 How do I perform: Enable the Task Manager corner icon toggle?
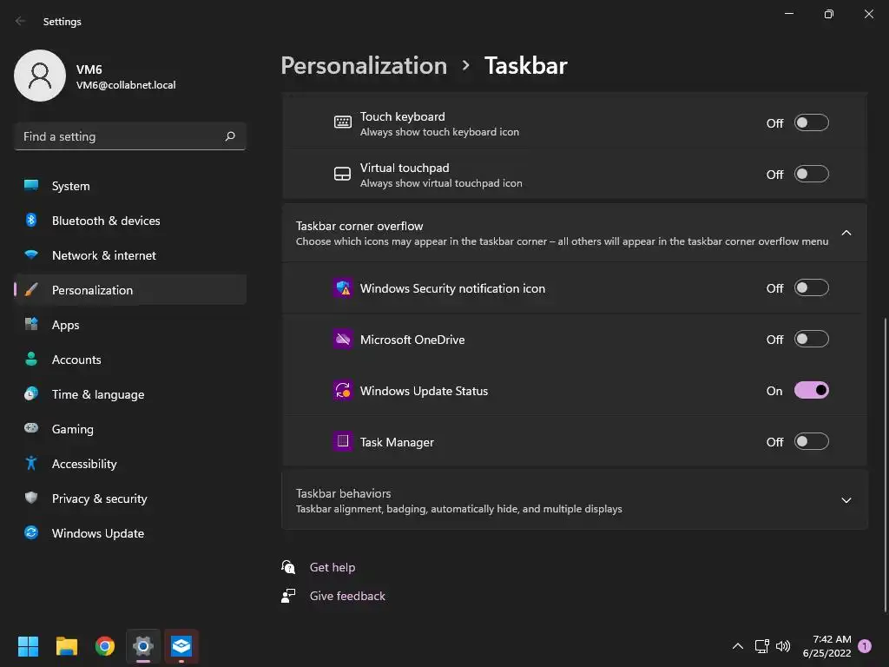[812, 442]
